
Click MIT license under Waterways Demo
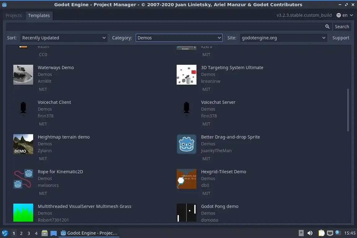(43, 89)
